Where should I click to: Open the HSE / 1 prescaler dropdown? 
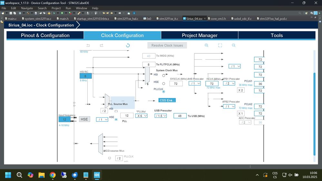click(x=102, y=119)
